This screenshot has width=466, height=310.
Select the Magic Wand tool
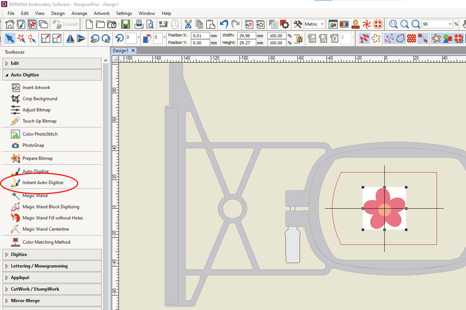click(x=39, y=195)
